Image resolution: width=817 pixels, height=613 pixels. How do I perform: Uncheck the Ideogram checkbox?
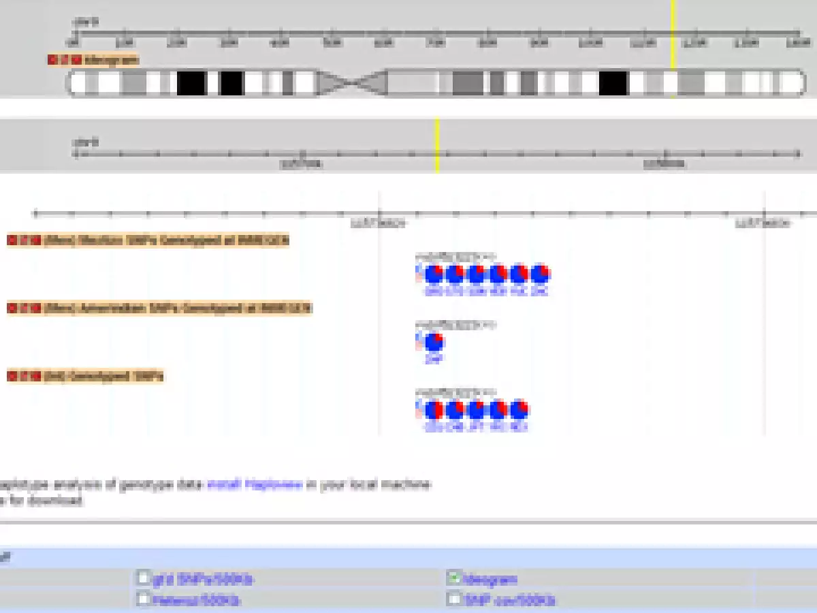(453, 578)
